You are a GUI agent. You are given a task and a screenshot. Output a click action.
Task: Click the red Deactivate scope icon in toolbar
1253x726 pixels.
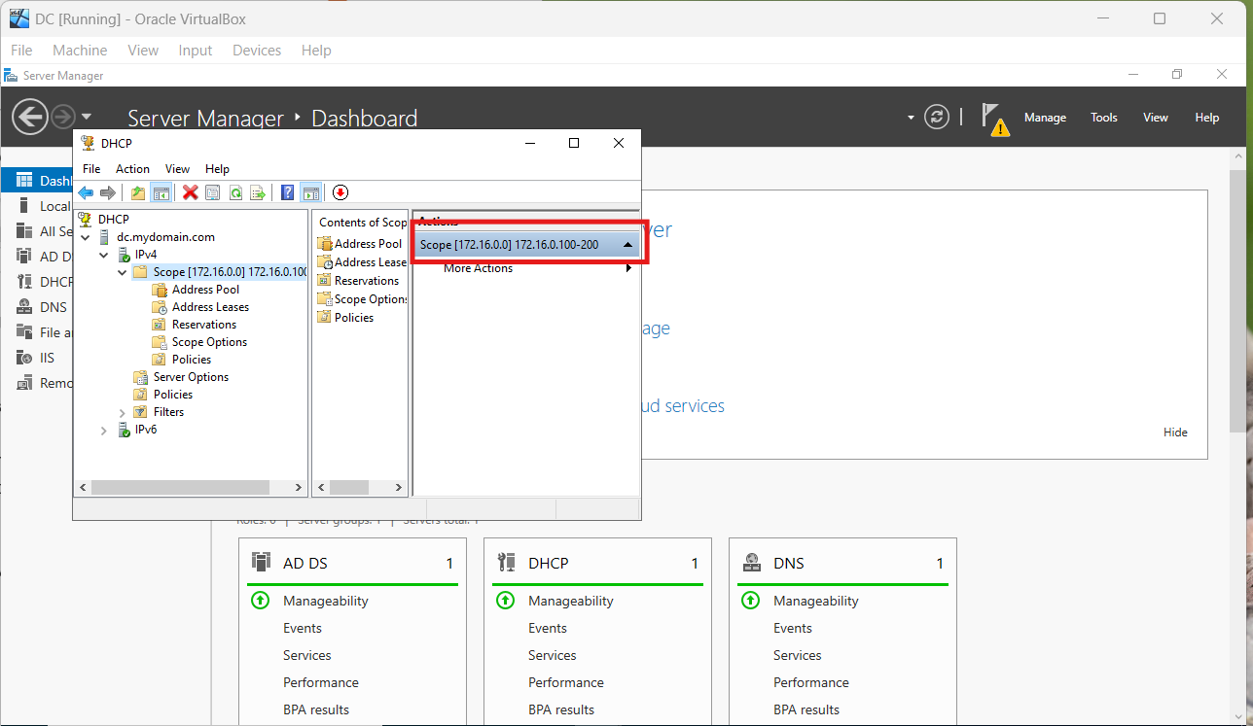point(340,192)
